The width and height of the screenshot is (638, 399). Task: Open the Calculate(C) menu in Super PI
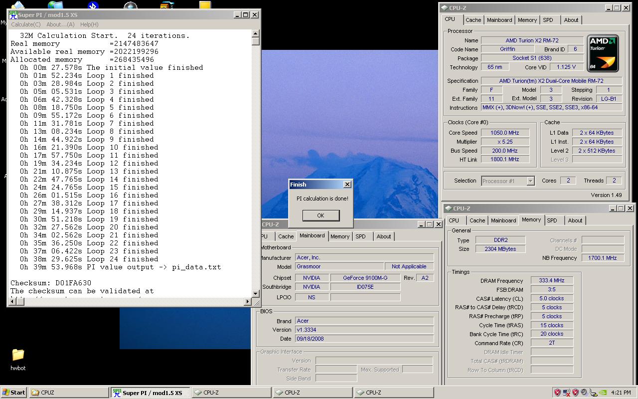(x=26, y=24)
